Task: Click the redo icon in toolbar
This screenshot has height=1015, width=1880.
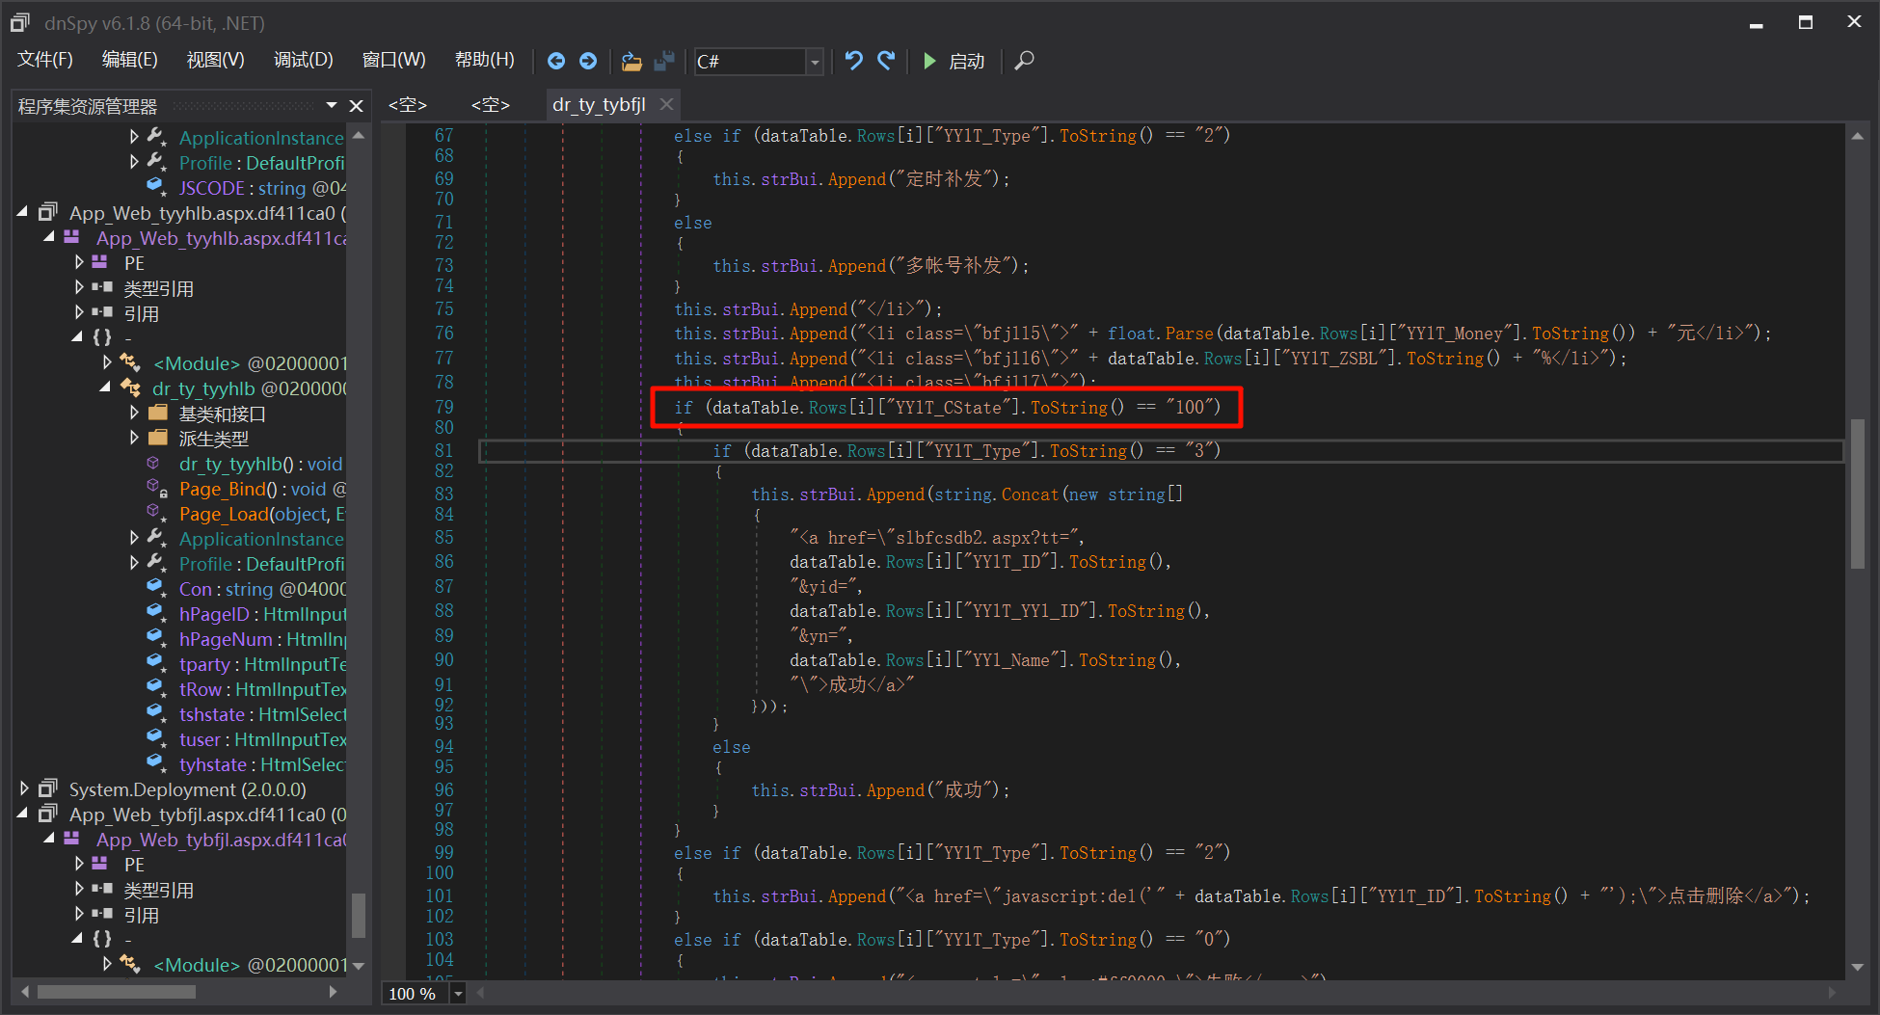Action: tap(886, 61)
